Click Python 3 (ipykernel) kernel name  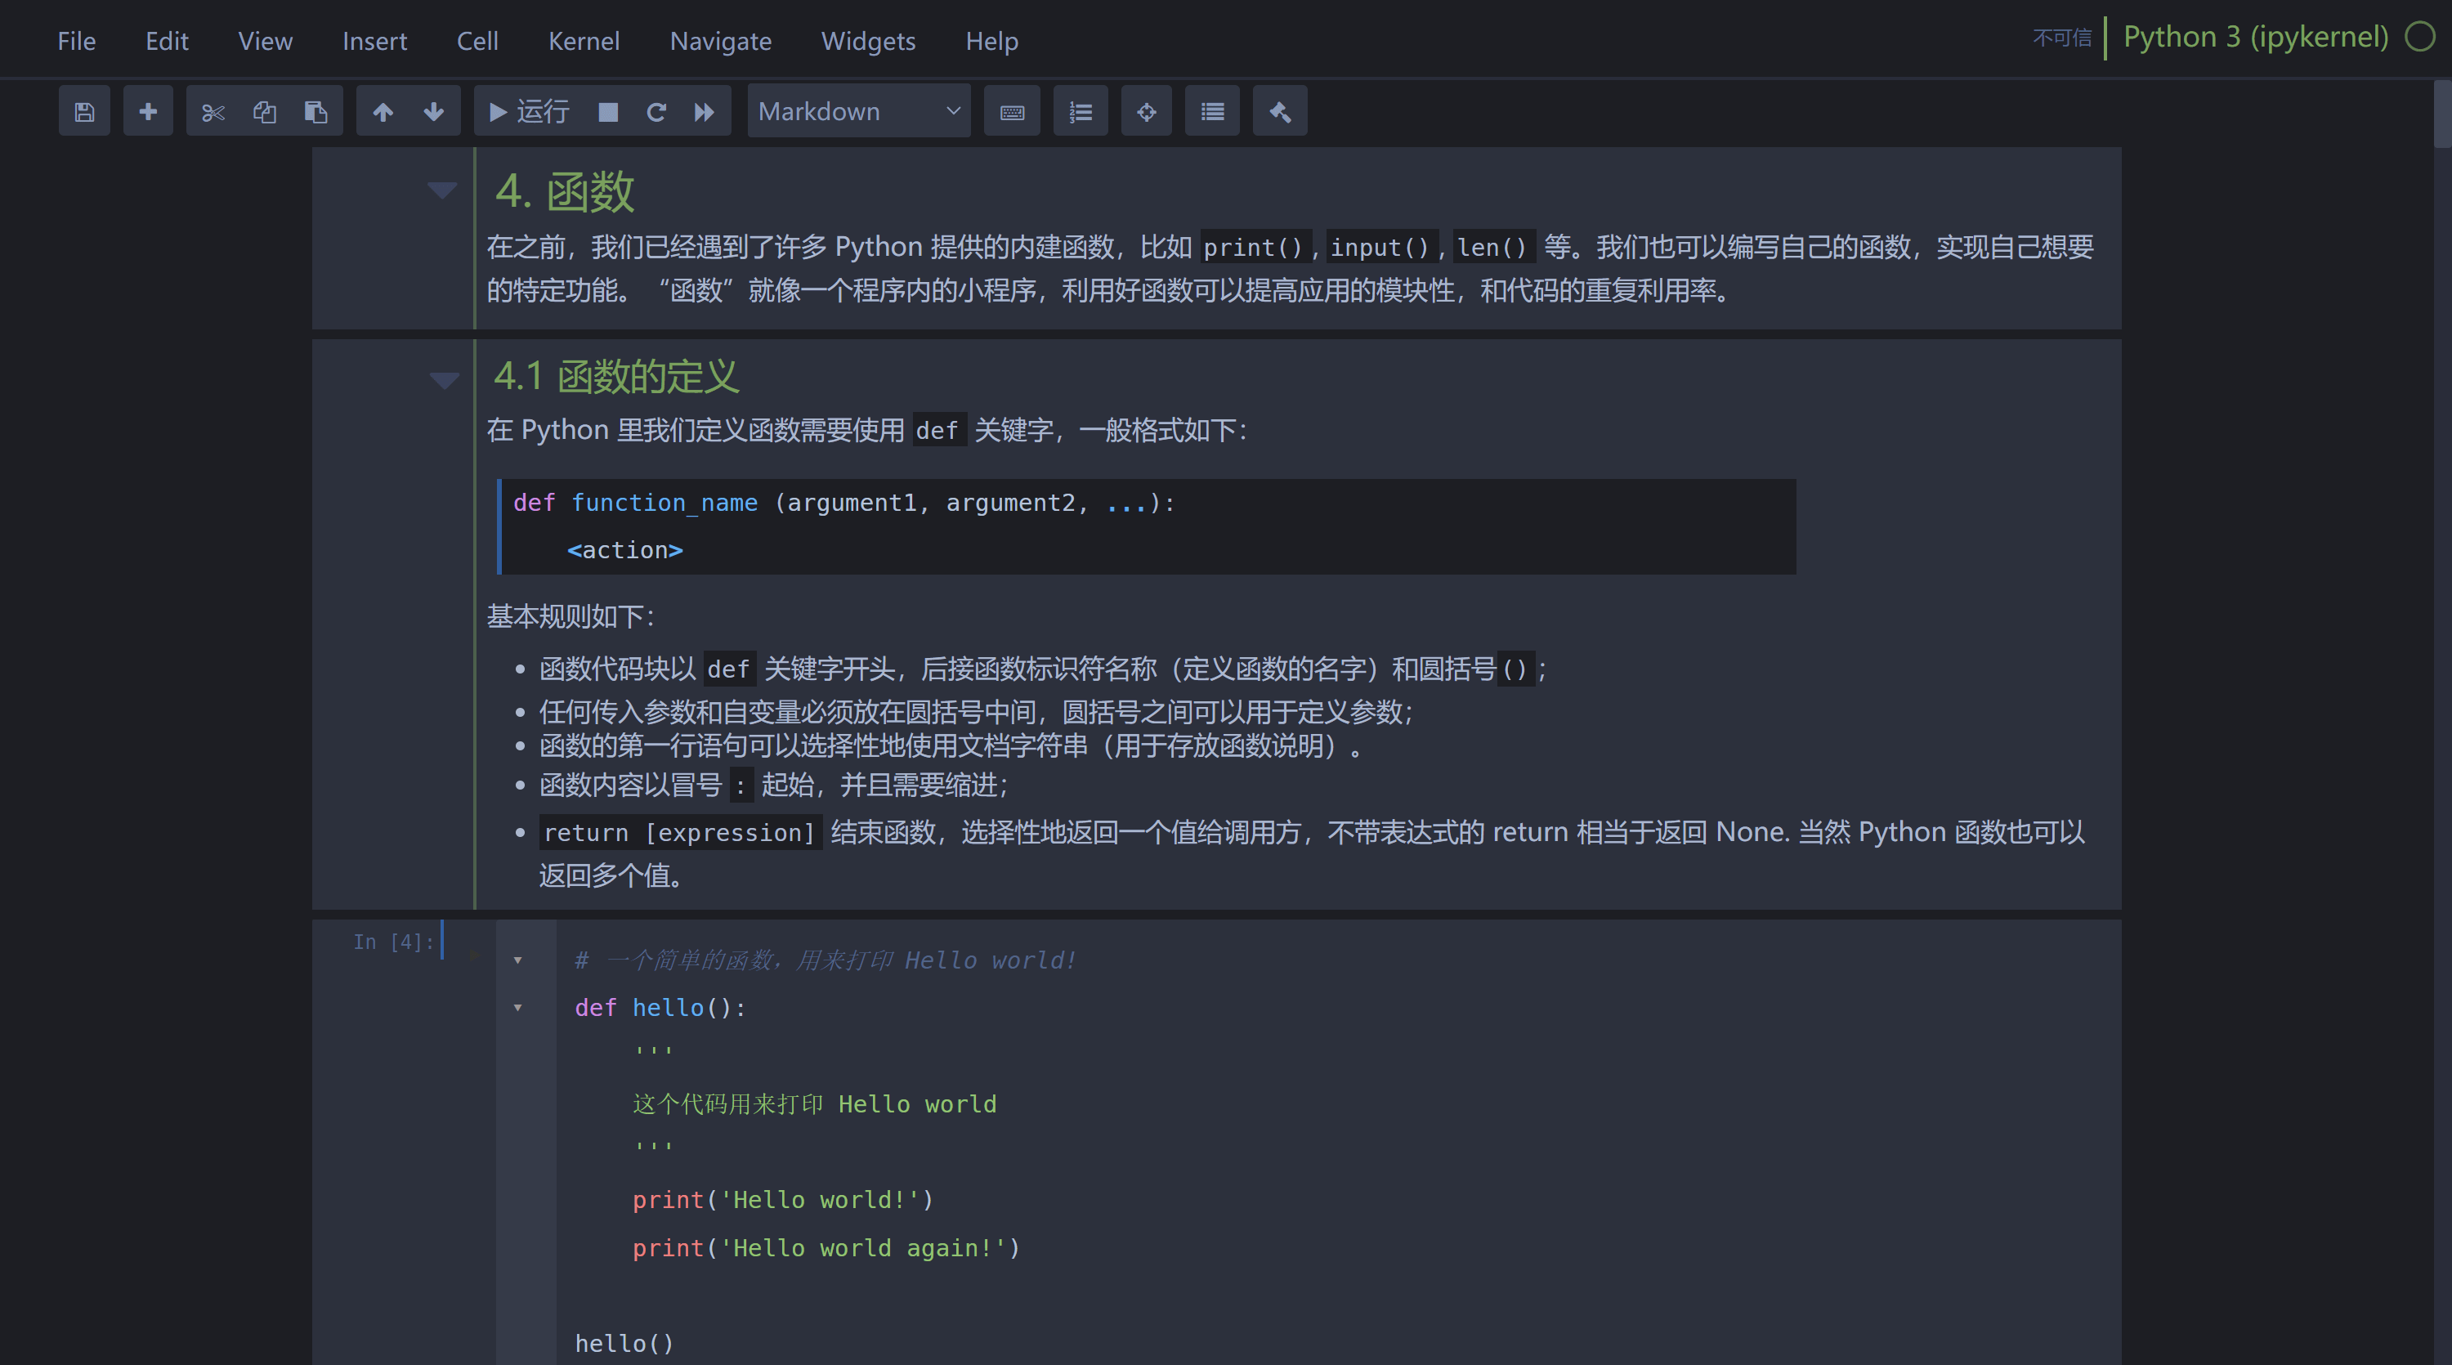tap(2256, 37)
